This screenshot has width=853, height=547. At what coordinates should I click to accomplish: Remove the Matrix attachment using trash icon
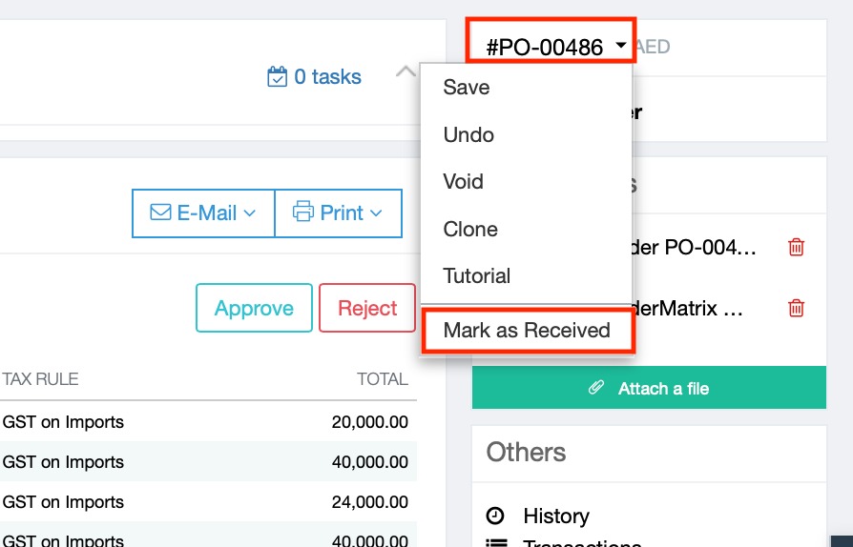pyautogui.click(x=796, y=309)
